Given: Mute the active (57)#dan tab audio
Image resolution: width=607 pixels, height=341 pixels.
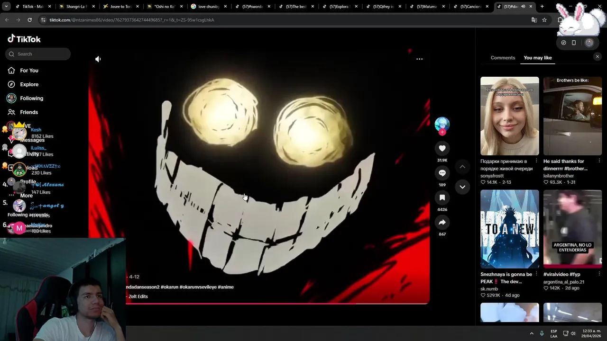Looking at the screenshot, I should [523, 7].
